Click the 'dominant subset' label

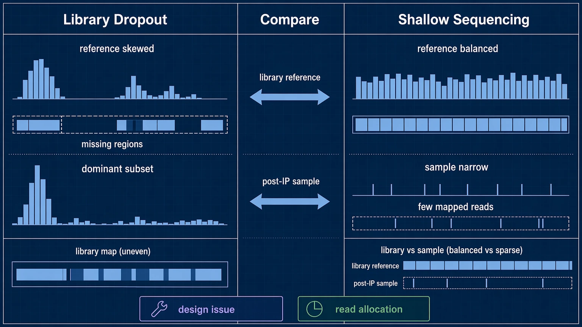tap(117, 169)
